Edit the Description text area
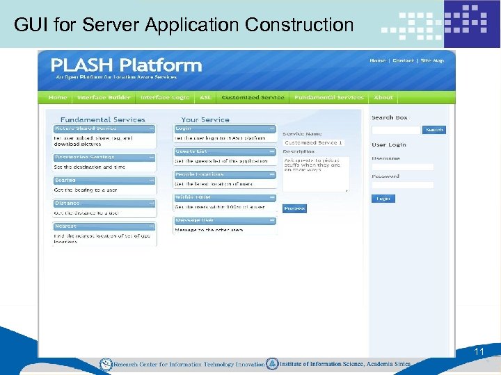Viewport: 501px width, 375px height. (316, 174)
